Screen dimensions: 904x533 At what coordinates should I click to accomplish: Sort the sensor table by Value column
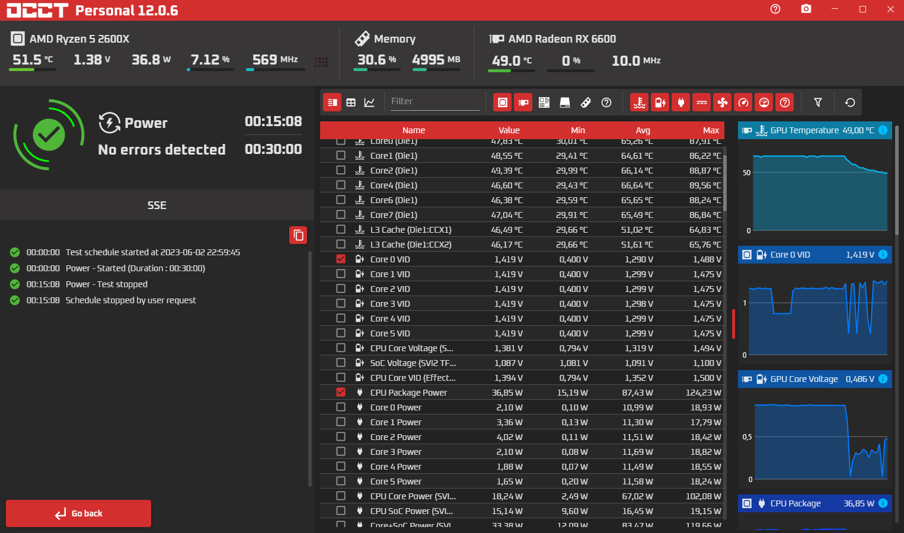pyautogui.click(x=509, y=130)
